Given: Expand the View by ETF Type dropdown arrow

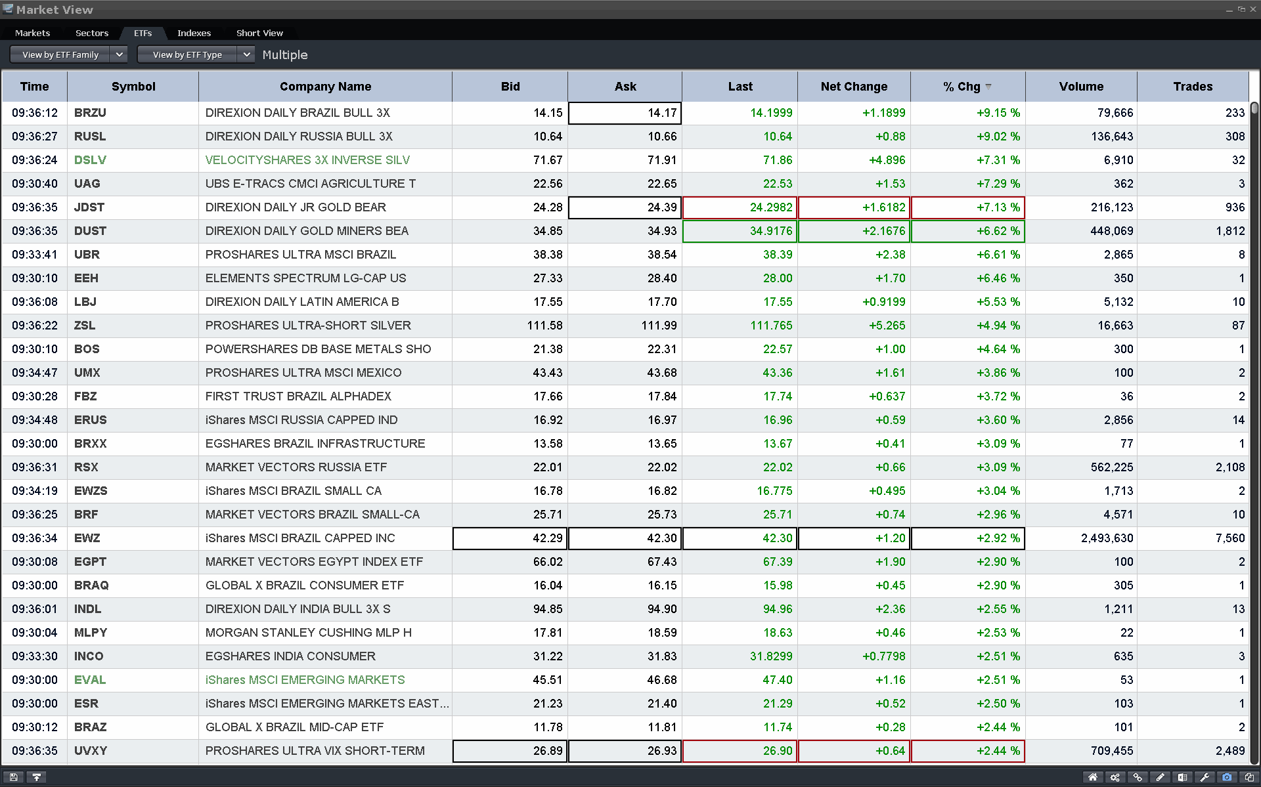Looking at the screenshot, I should [x=246, y=54].
